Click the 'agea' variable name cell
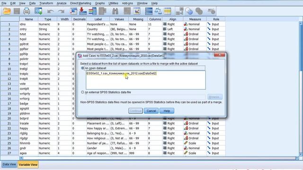Screen dimensions: 303x170 click(28, 153)
